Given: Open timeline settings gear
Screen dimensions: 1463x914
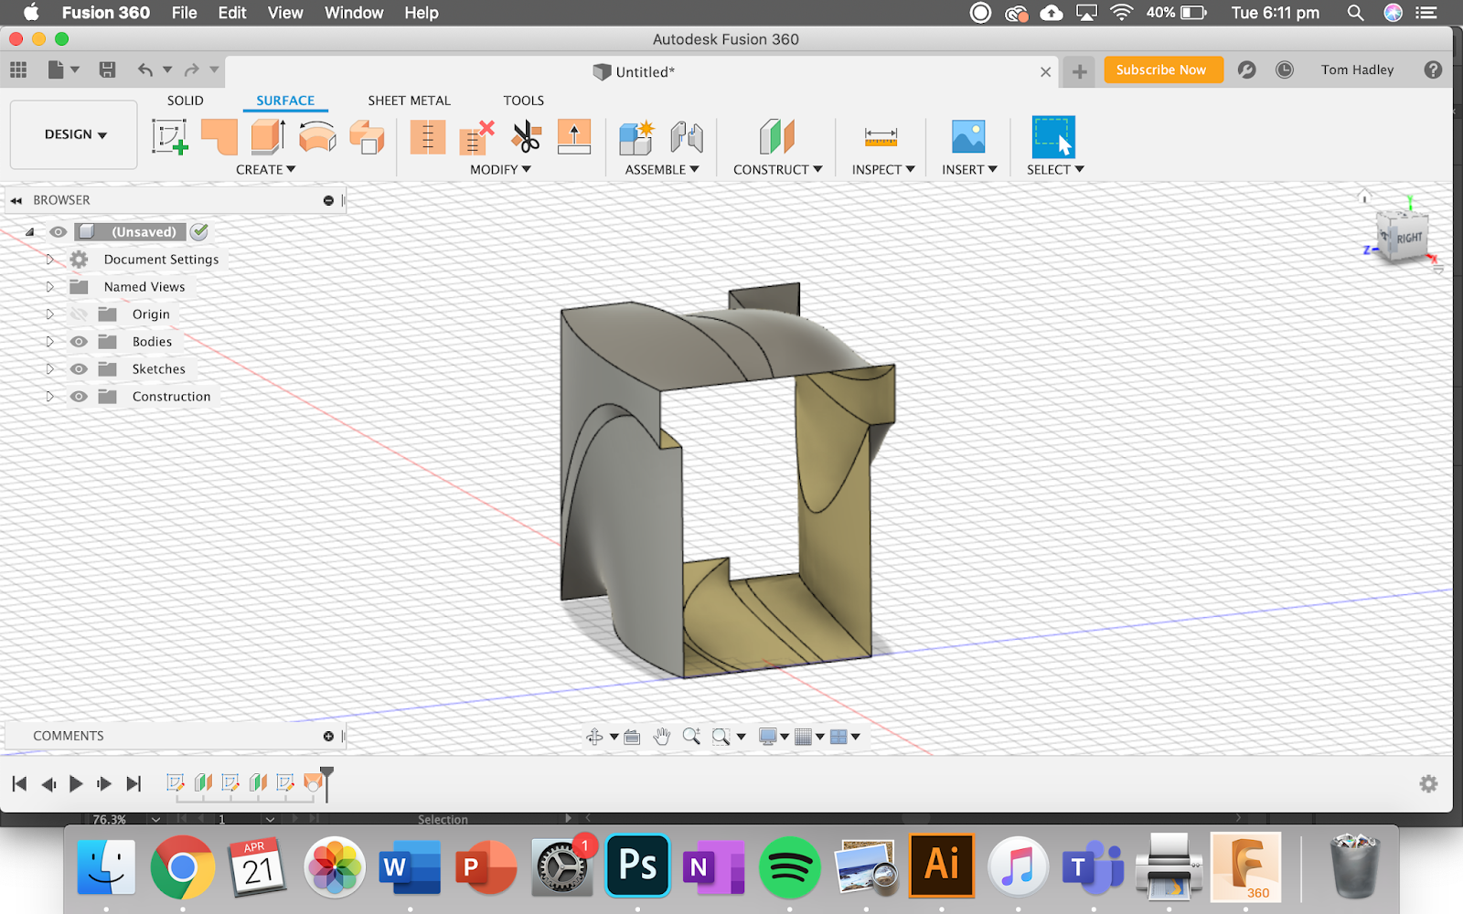Looking at the screenshot, I should (1428, 783).
